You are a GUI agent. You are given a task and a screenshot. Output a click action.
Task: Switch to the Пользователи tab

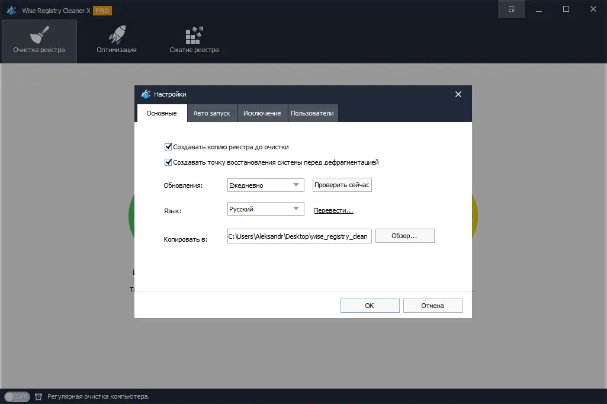[313, 113]
